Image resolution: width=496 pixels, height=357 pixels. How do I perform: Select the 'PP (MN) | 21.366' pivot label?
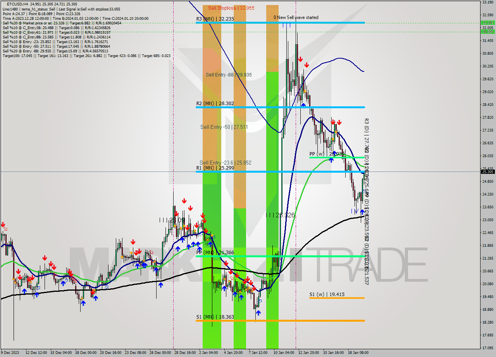coord(215,253)
